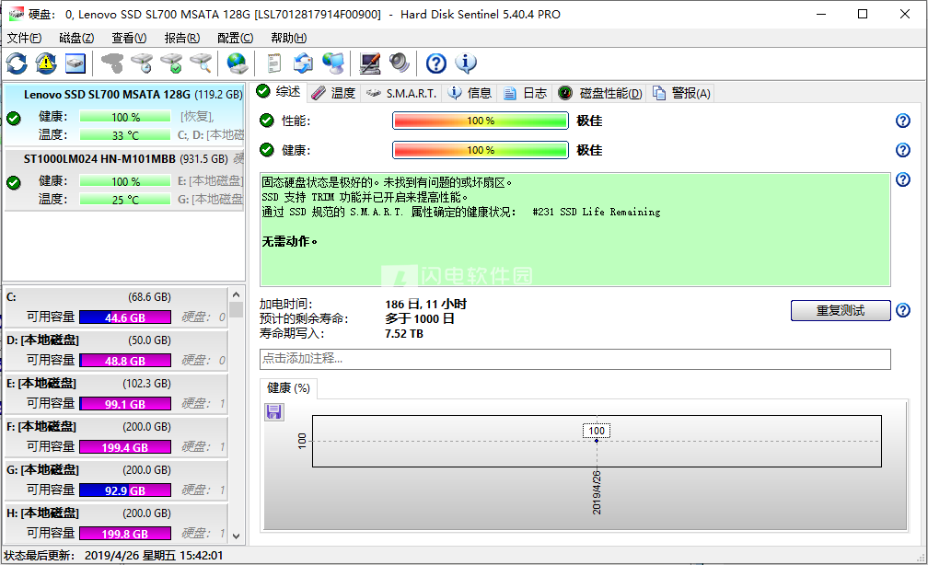Click the 点击添加注释 comment field

pyautogui.click(x=574, y=359)
